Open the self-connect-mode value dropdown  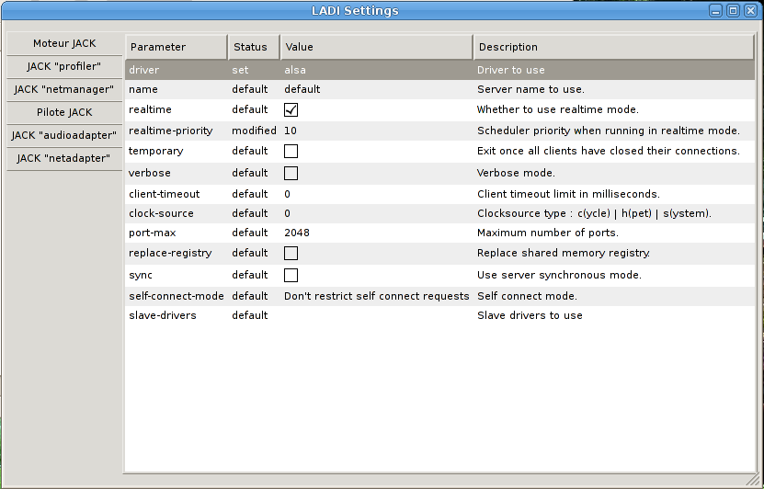tap(376, 296)
